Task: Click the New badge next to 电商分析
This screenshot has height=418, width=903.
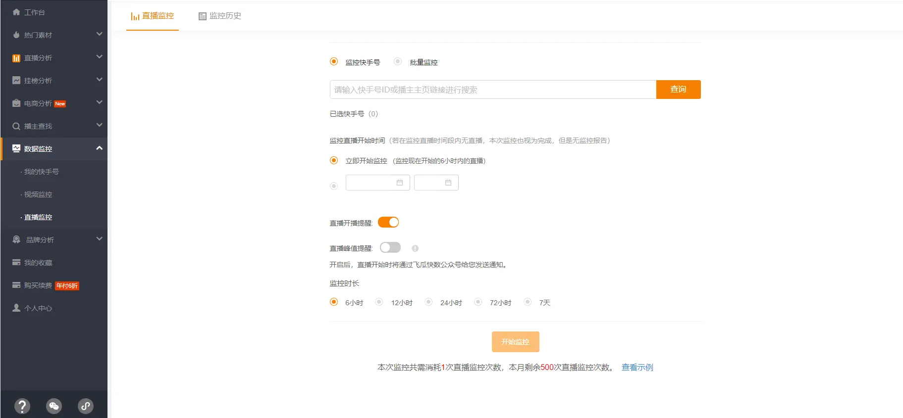Action: point(60,104)
